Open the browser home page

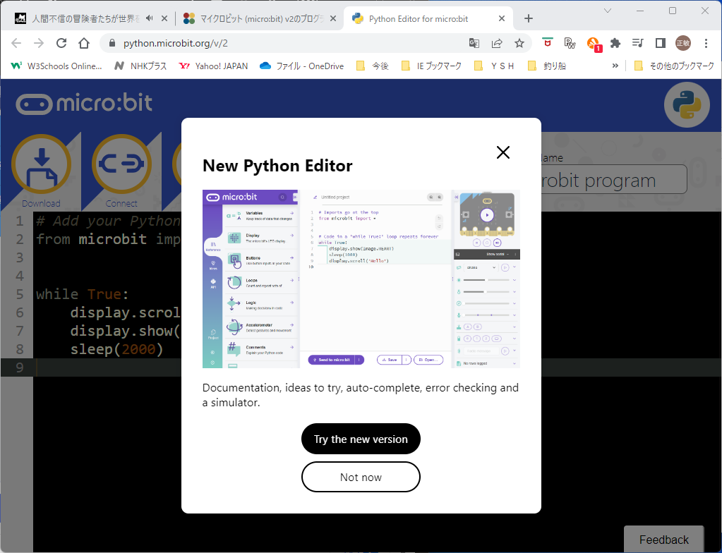[84, 43]
